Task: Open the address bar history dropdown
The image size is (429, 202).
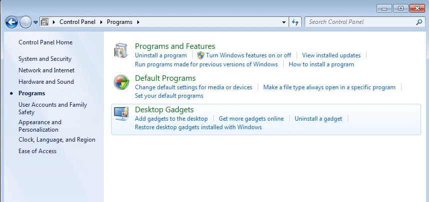Action: pos(284,22)
